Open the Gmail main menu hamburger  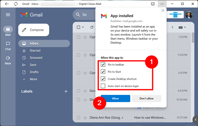pos(8,15)
